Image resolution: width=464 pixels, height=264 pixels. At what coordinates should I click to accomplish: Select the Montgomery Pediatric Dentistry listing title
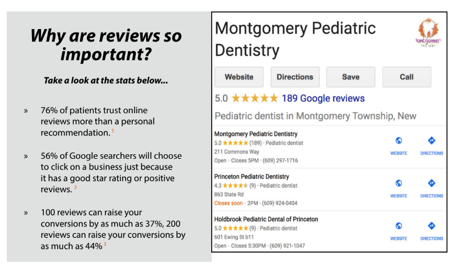coord(256,134)
